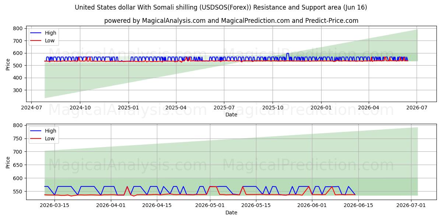The width and height of the screenshot is (442, 221).
Task: Click the 2024-07 tick label
Action: [31, 108]
